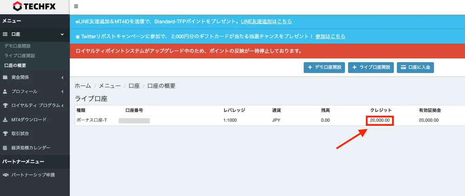Click the パートナーメニュー sidebar header
Viewport: 465px width, 196px height.
pos(23,161)
